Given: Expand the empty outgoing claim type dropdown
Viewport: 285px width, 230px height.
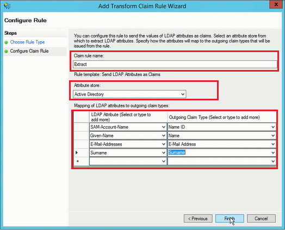Looking at the screenshot, I should pos(273,161).
